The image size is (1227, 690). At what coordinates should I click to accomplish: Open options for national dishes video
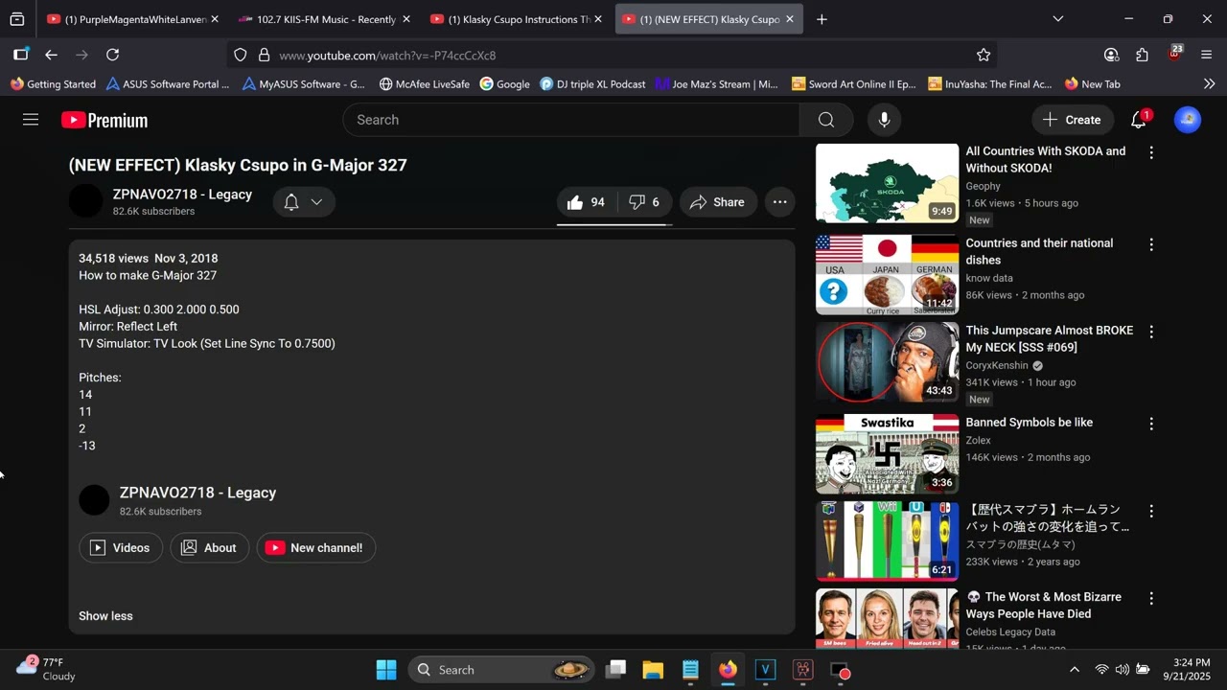coord(1151,245)
